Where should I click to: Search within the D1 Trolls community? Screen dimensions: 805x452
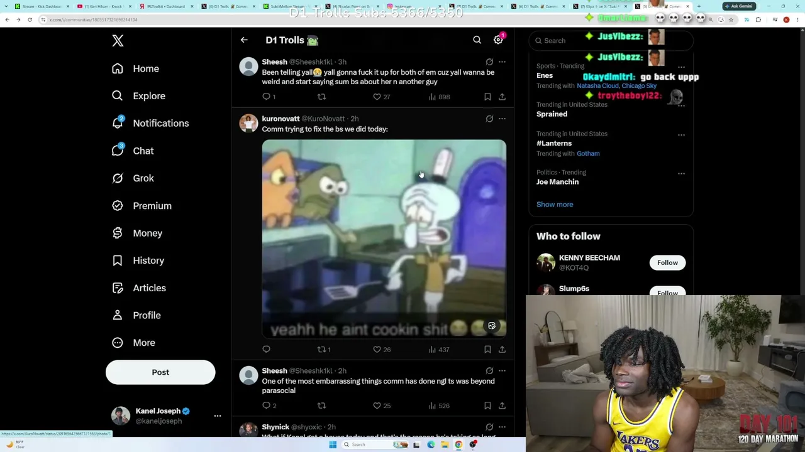477,40
